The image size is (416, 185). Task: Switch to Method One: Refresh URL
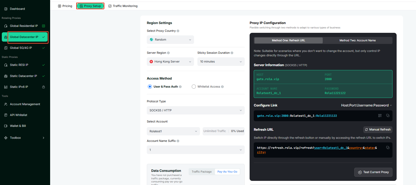[x=288, y=40]
